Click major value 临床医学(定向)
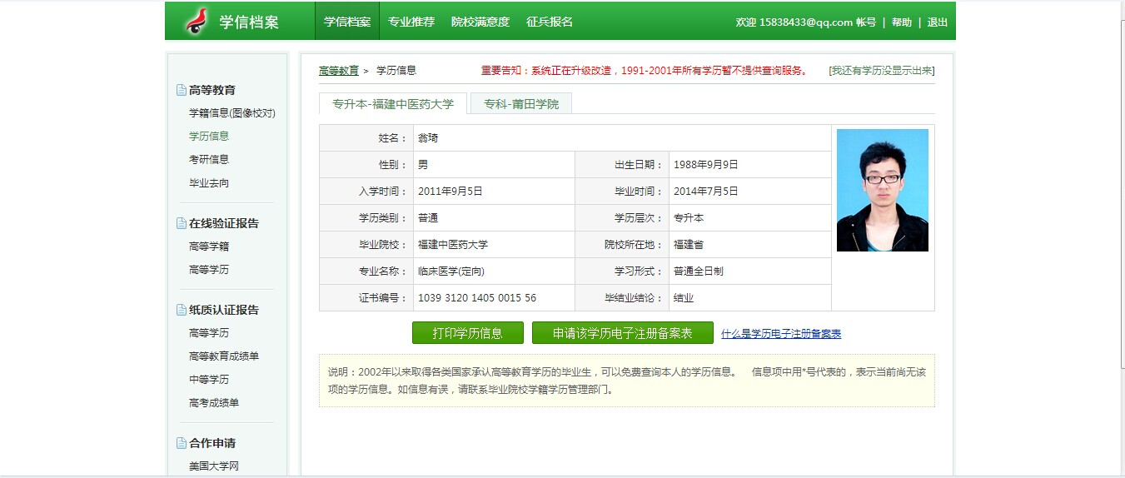The height and width of the screenshot is (478, 1125). point(451,271)
